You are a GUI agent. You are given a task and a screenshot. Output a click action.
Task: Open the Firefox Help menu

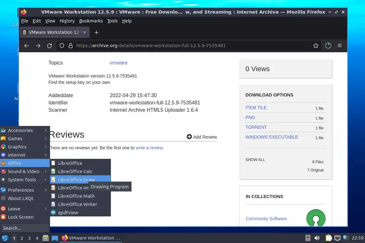(127, 21)
